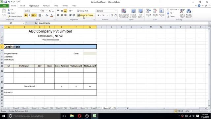Expand the Copy dropdown arrow
Viewport: 211px width, 119px height.
tap(15, 13)
